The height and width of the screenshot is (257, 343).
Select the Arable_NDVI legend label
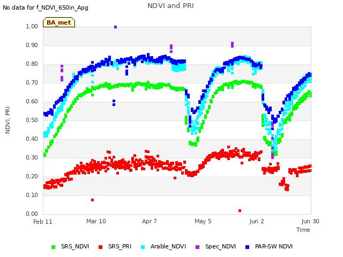tap(168, 246)
